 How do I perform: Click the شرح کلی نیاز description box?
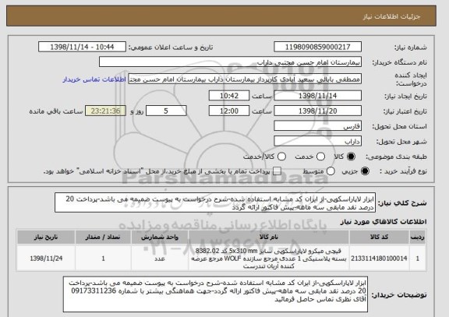[215, 203]
